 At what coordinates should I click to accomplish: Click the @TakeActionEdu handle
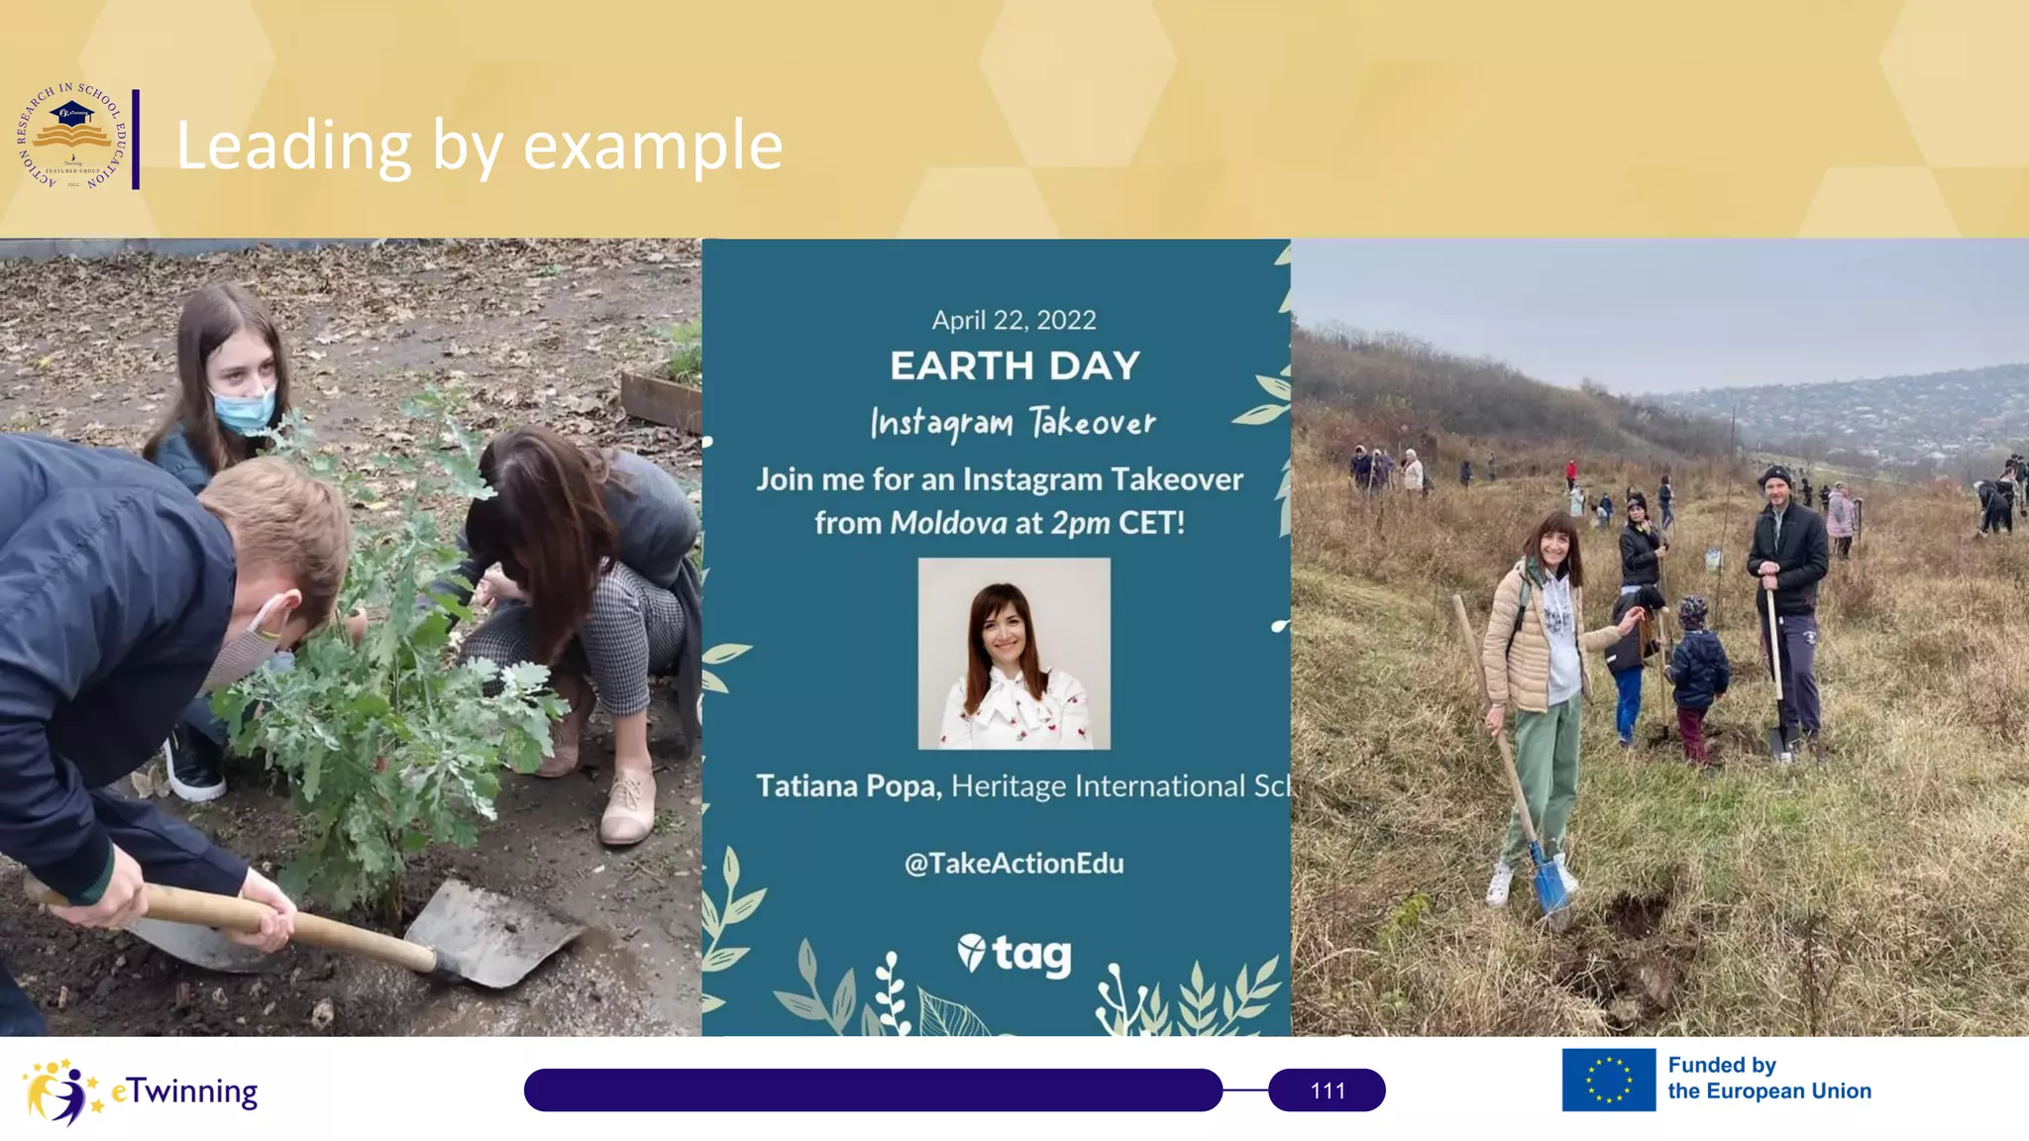[1014, 864]
